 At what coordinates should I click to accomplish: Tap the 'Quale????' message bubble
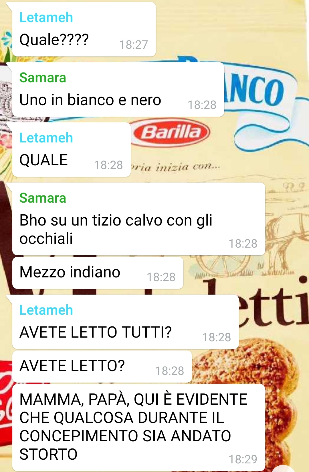84,29
